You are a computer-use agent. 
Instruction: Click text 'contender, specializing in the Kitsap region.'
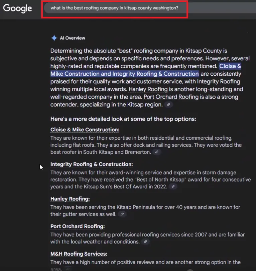point(107,105)
